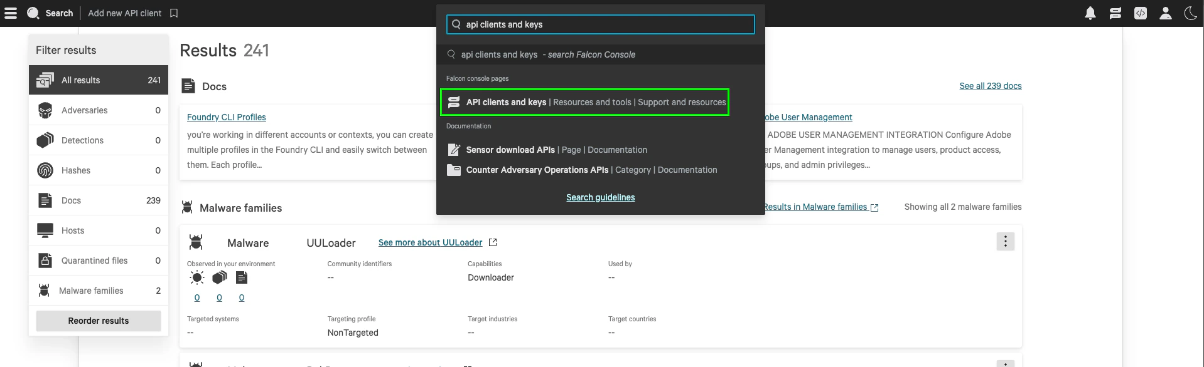
Task: Click the Hashes fingerprint icon in filters
Action: tap(45, 170)
